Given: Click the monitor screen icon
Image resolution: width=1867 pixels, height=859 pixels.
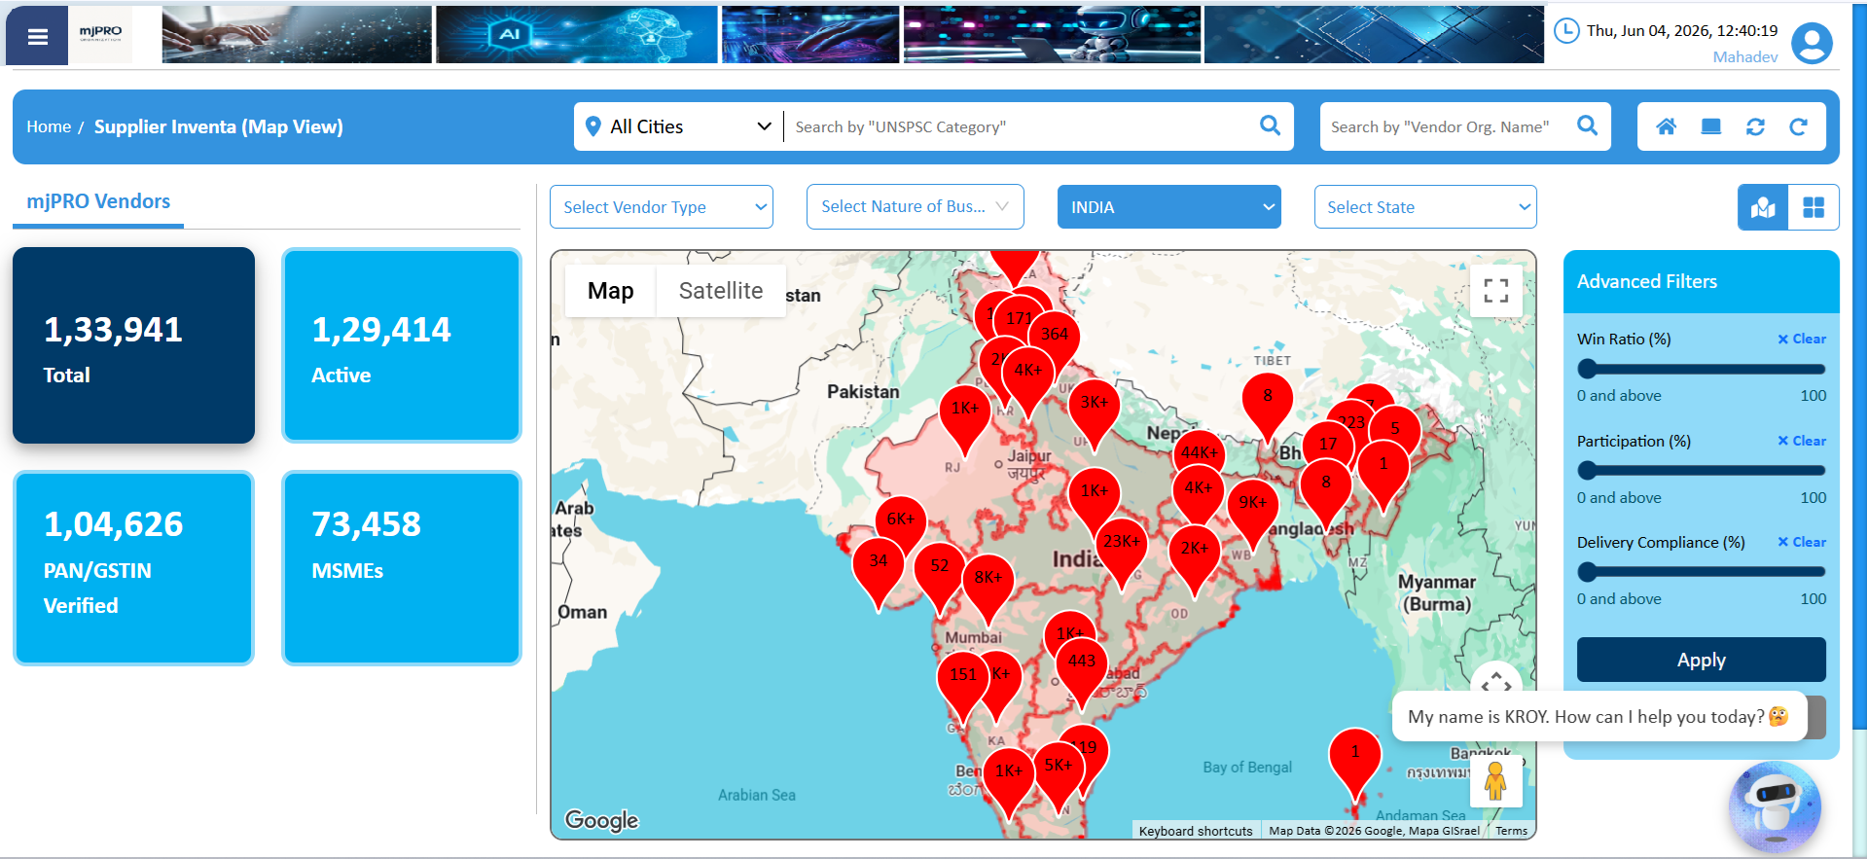Looking at the screenshot, I should 1711,126.
